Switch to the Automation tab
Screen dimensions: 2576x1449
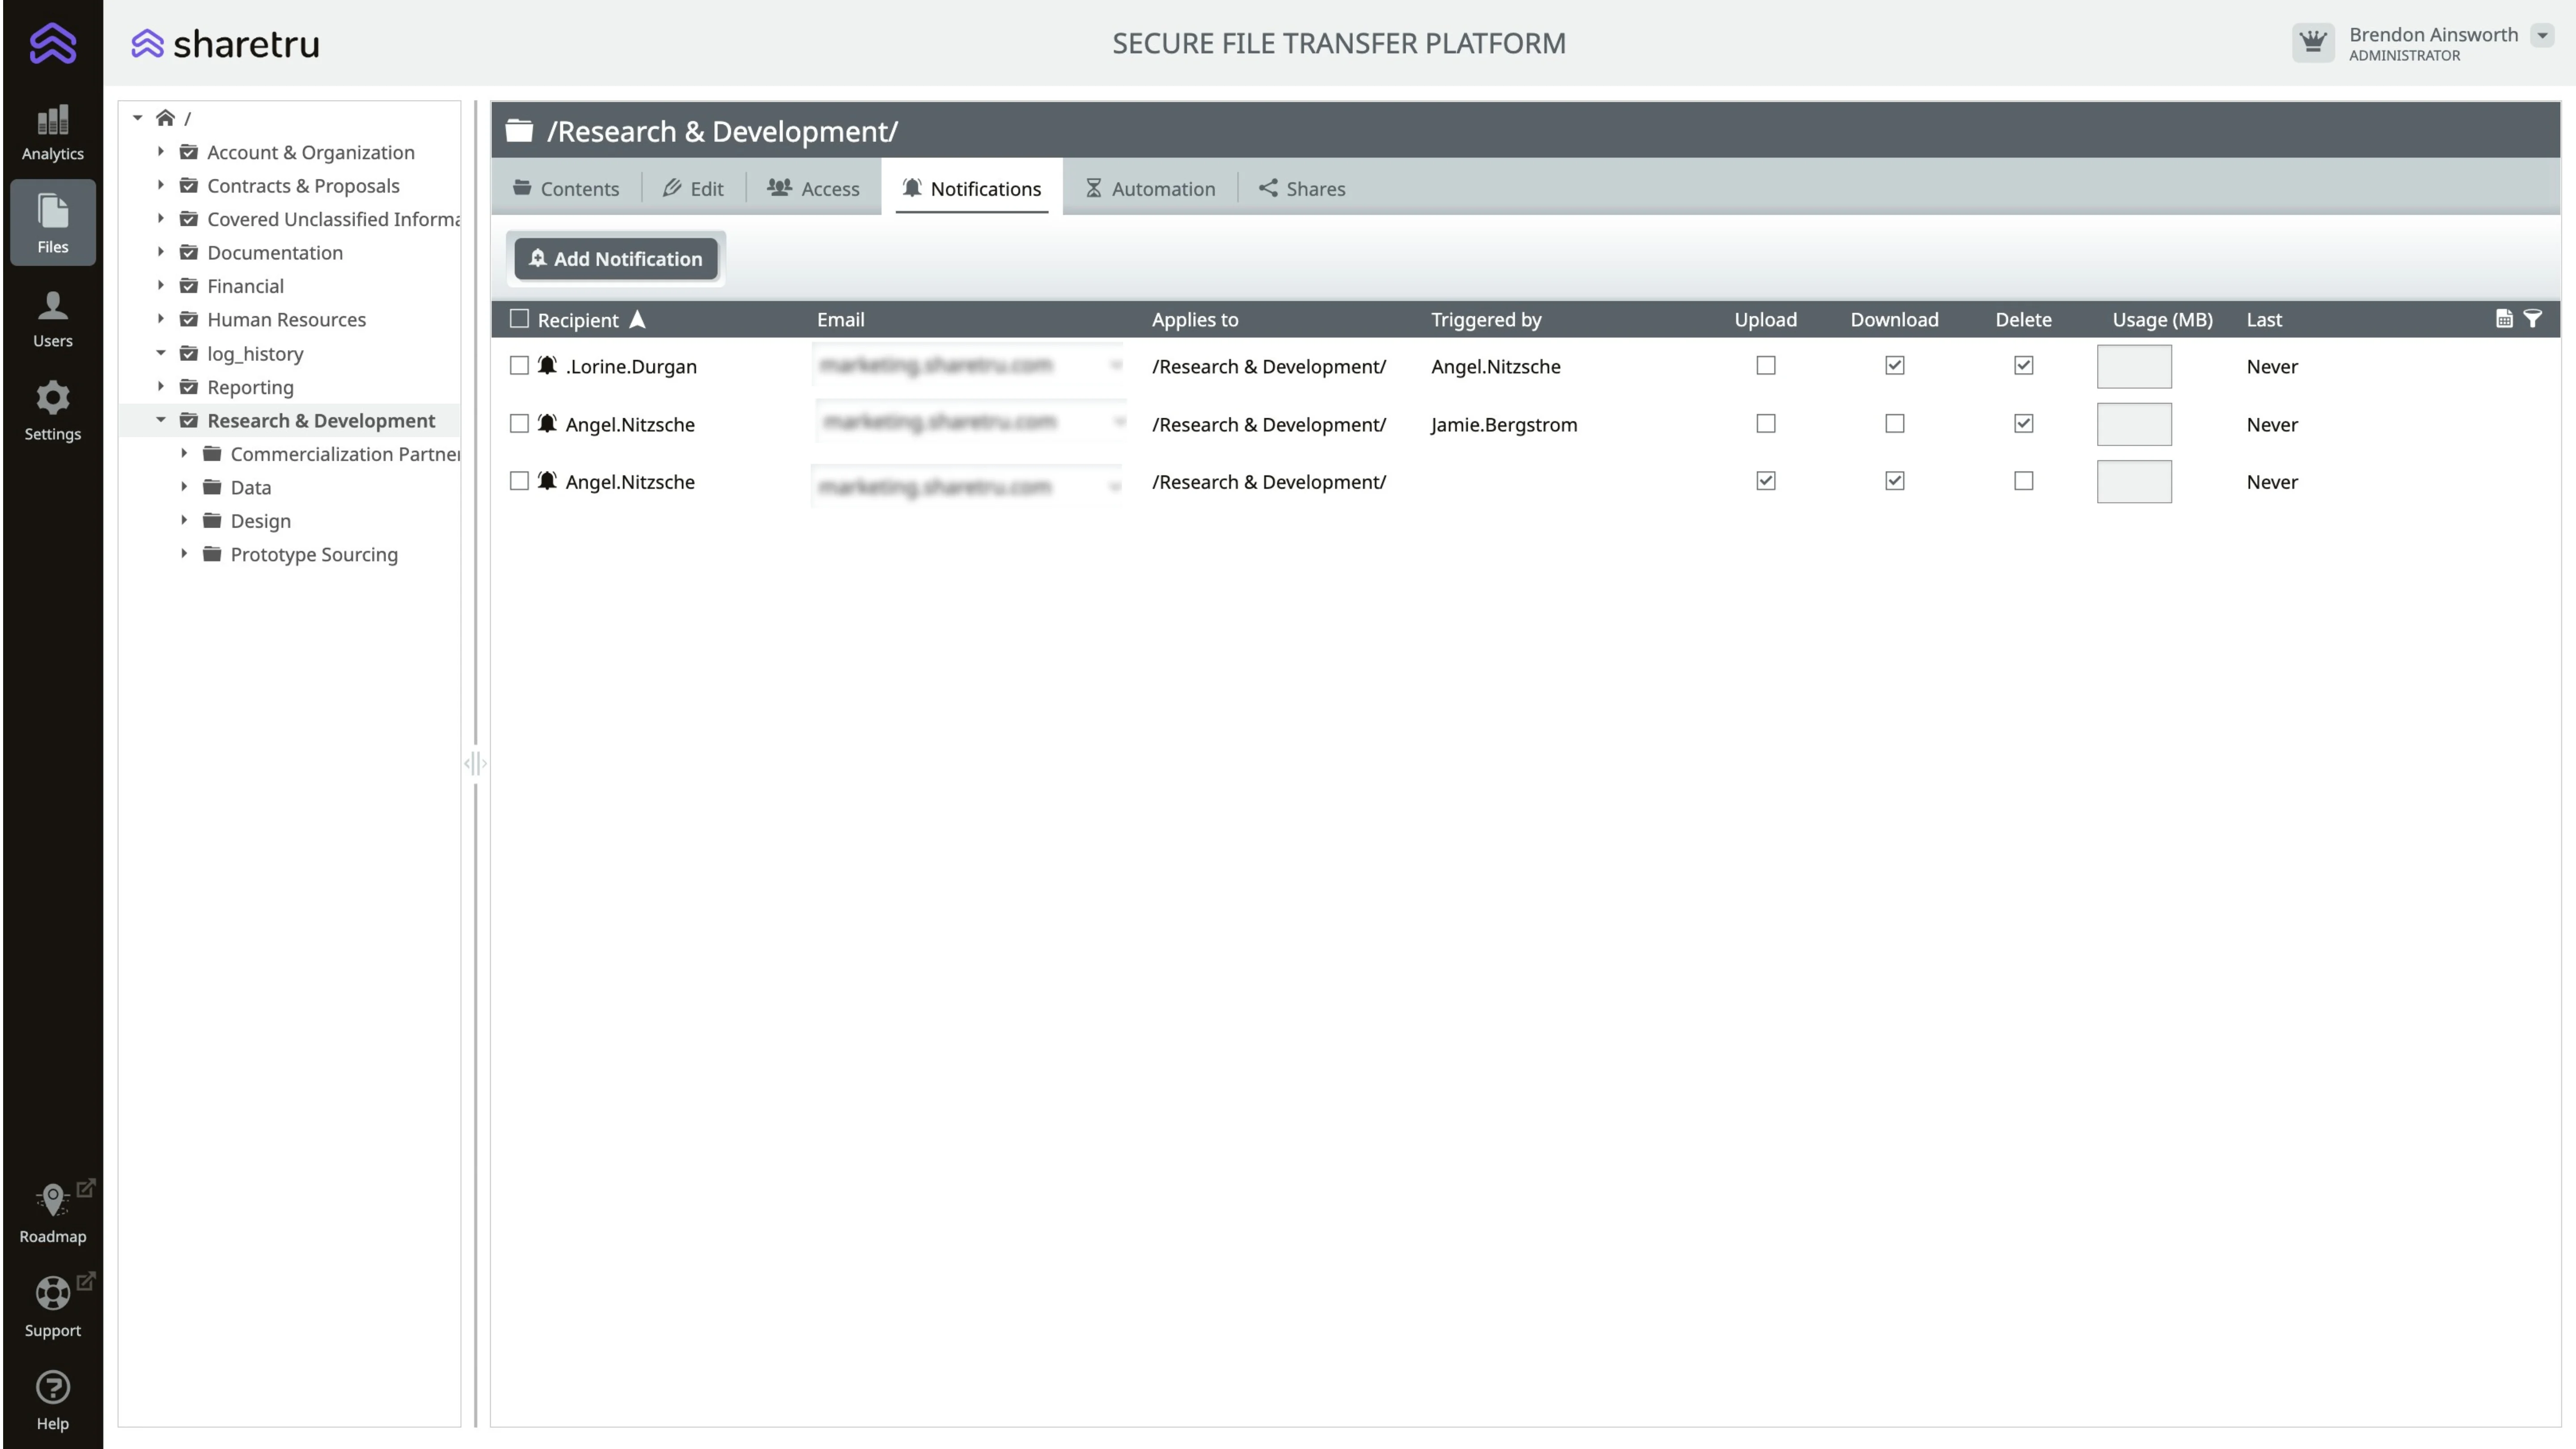click(1150, 188)
